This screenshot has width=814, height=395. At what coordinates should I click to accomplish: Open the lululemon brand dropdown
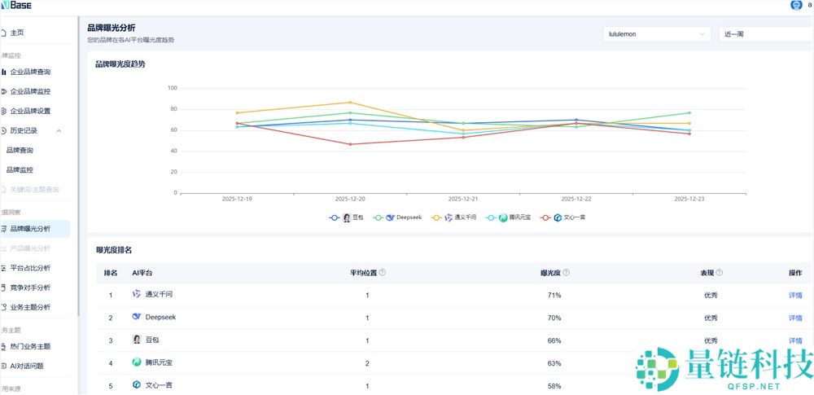pos(657,34)
